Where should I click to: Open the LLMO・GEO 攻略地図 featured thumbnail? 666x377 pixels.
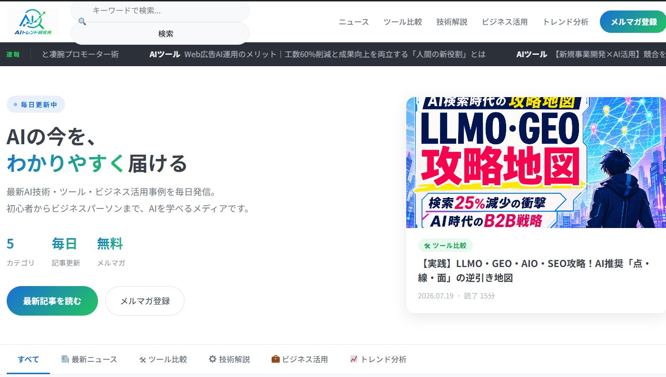click(x=536, y=162)
